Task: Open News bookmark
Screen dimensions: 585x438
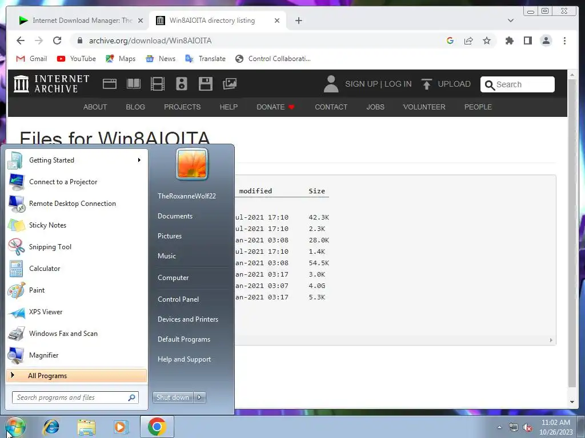Action: coord(161,59)
